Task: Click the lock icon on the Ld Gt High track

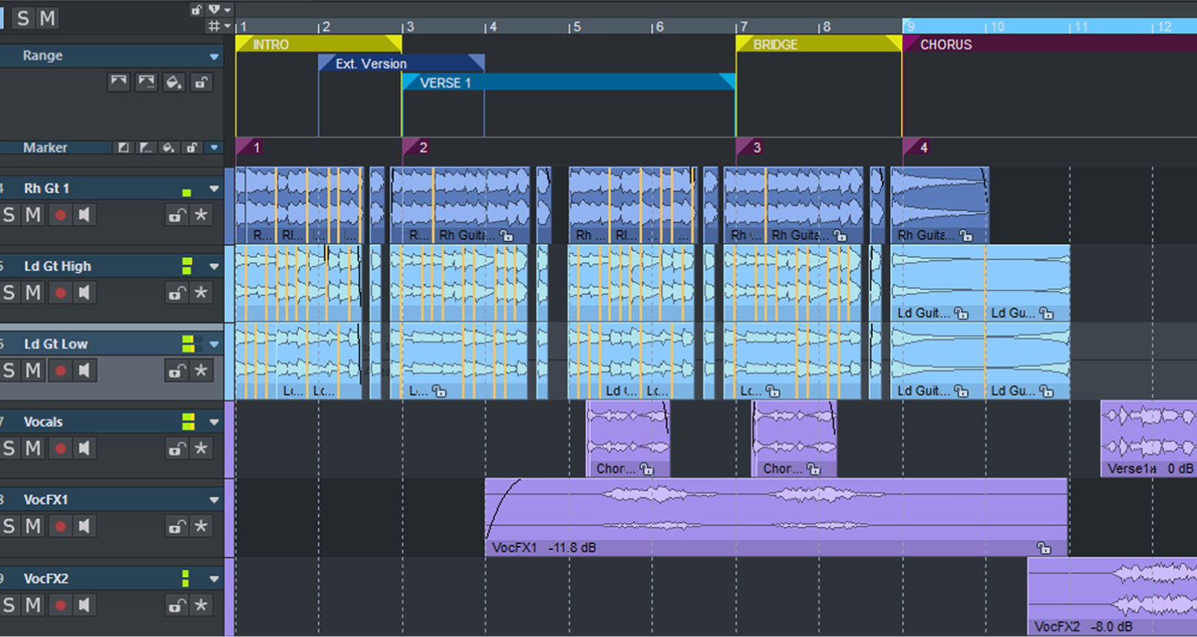Action: [x=177, y=293]
